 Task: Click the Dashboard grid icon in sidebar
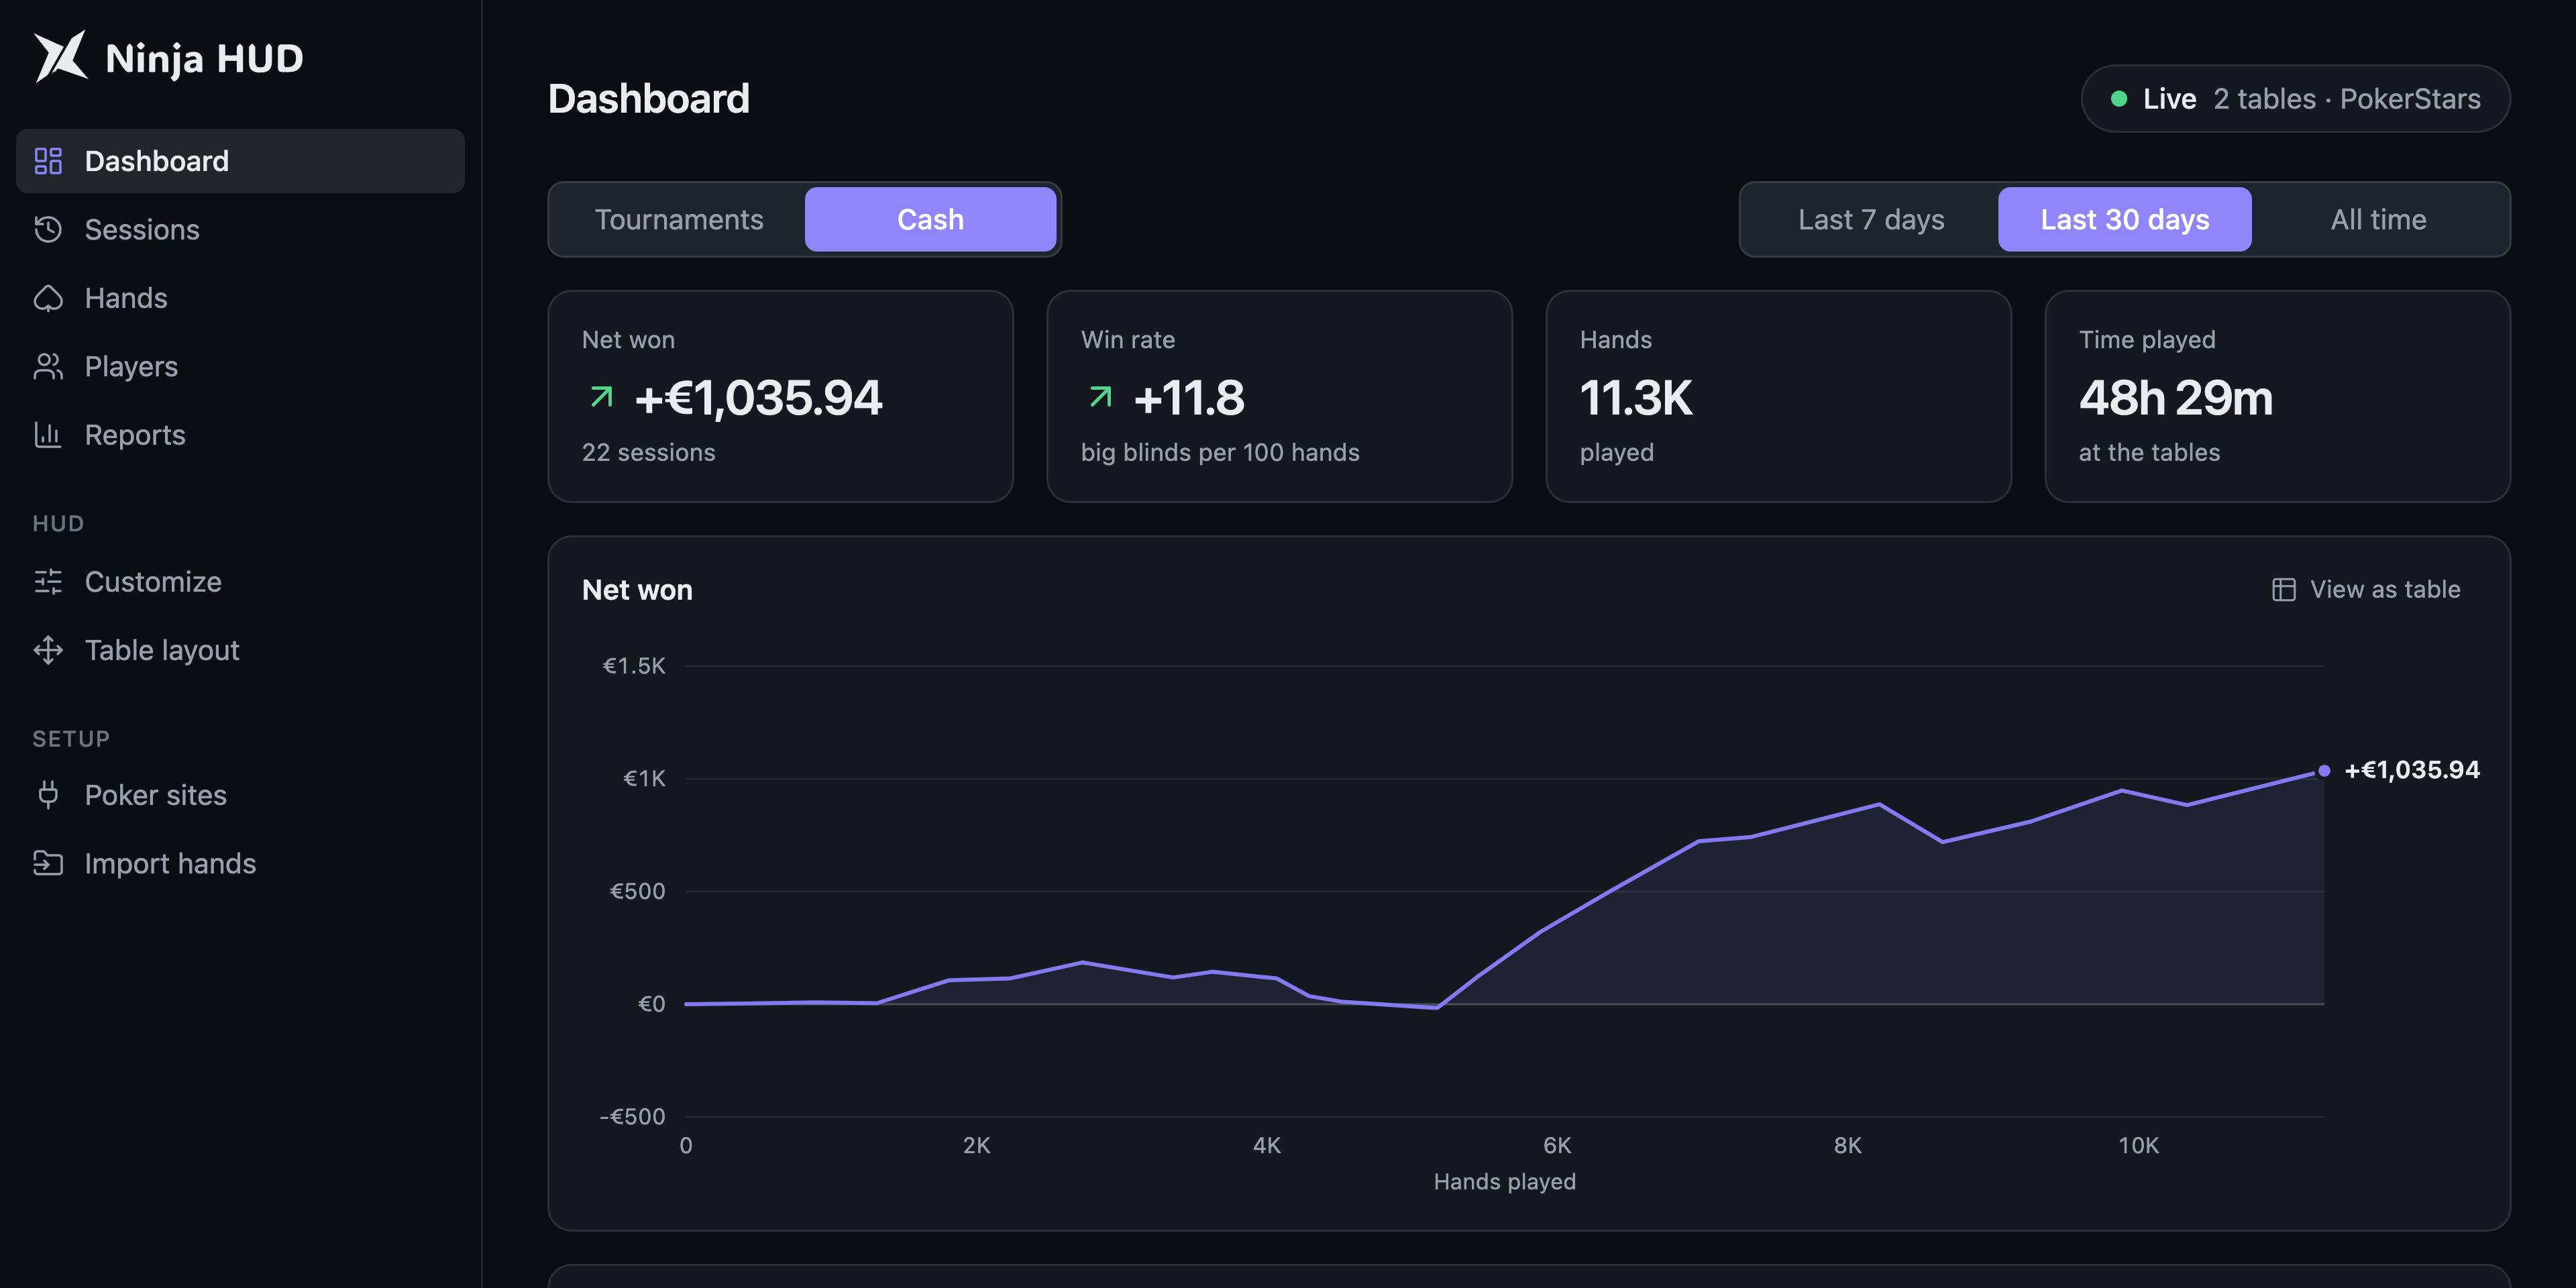click(48, 161)
